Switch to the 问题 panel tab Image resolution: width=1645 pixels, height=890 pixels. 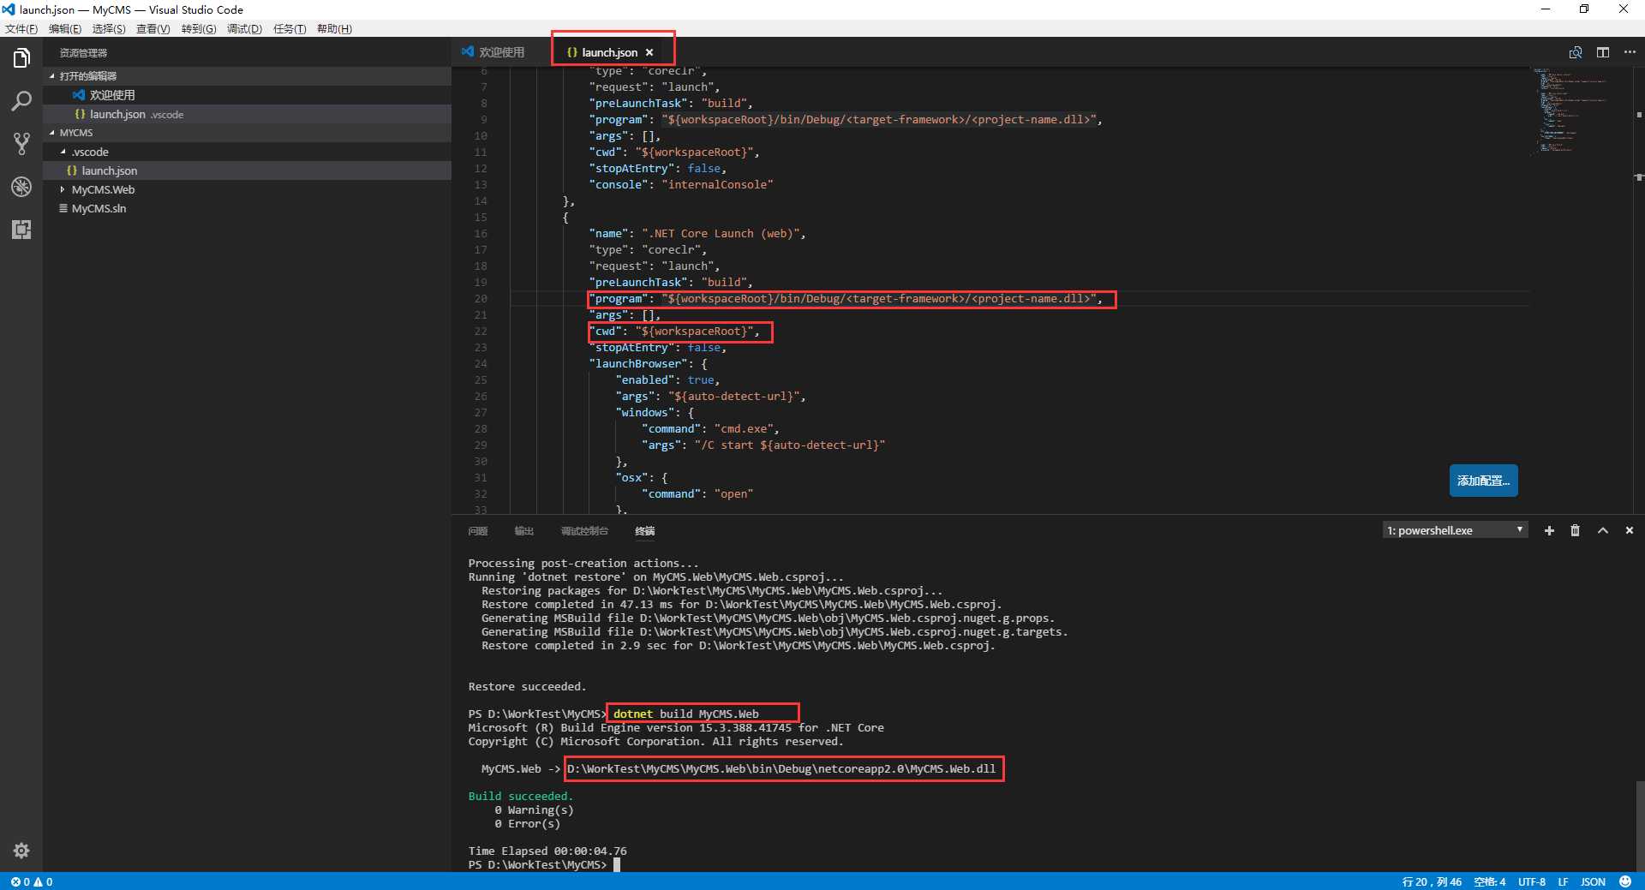(x=478, y=531)
